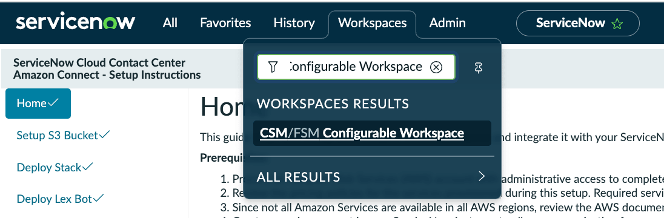The width and height of the screenshot is (664, 218).
Task: Click the ServiceNow title pill button
Action: 577,23
